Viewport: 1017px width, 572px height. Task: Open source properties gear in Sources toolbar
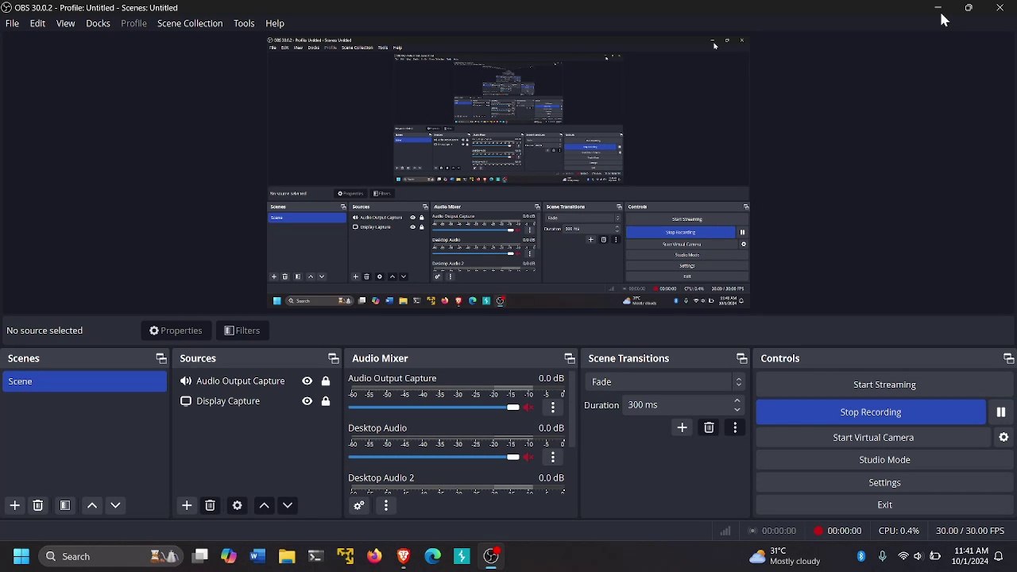(237, 506)
